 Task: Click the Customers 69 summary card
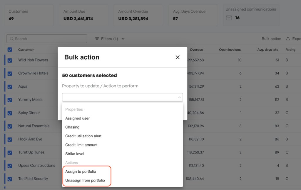(29, 15)
